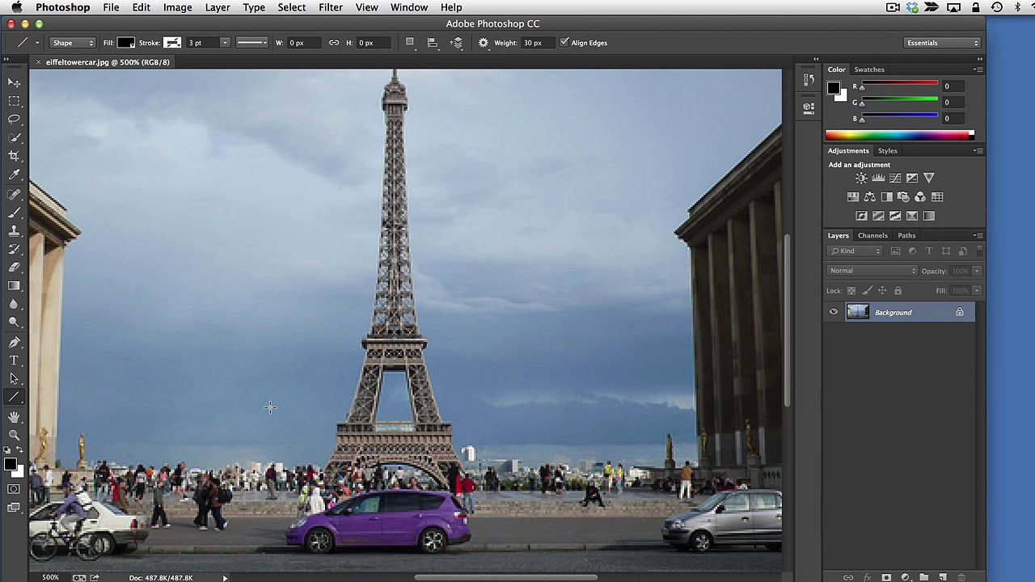Open the layer filter Kind dropdown

(x=855, y=251)
